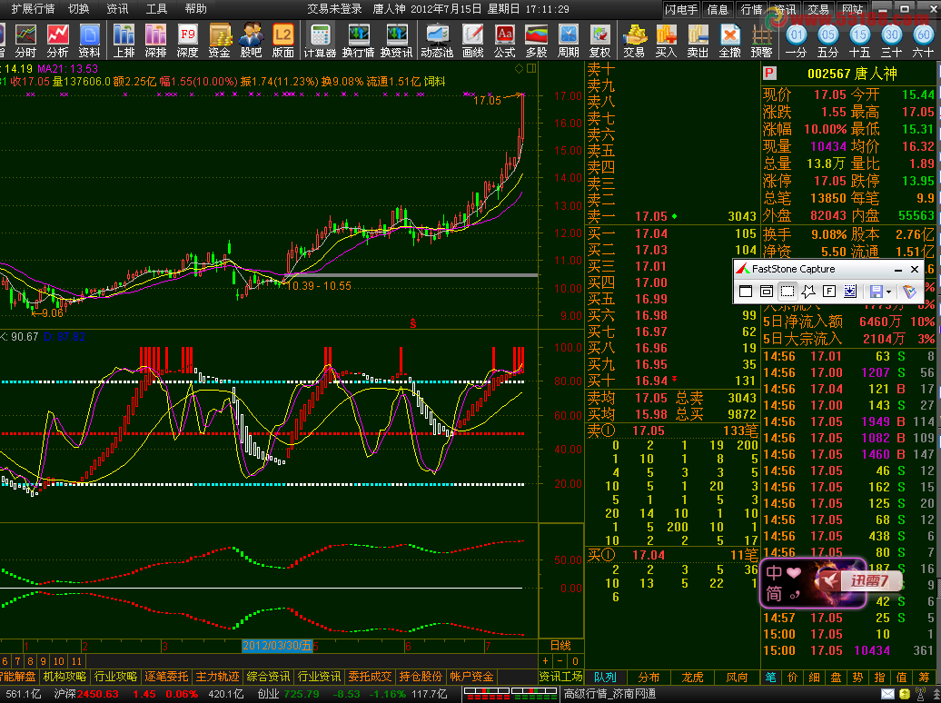Open the 切换 menu
Viewport: 941px width, 703px height.
coord(79,9)
